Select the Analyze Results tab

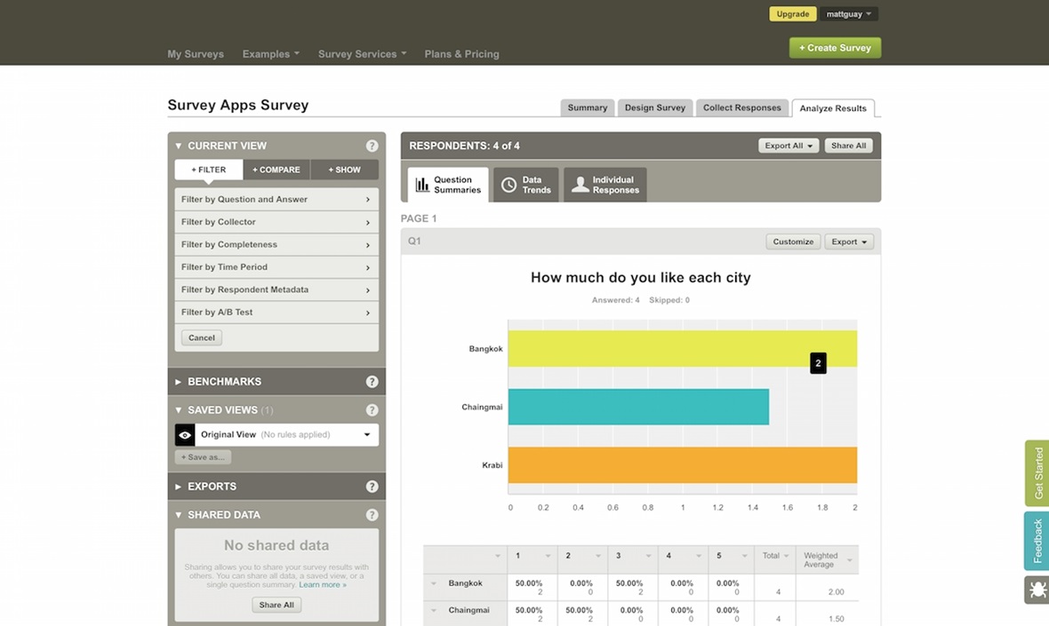point(833,108)
